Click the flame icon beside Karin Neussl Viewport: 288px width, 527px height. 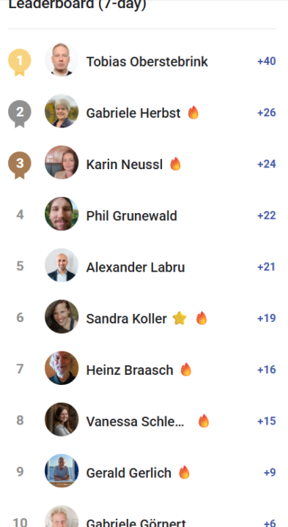175,164
